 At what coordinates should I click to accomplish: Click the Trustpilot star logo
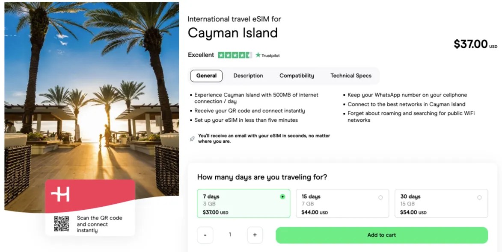[x=258, y=55]
